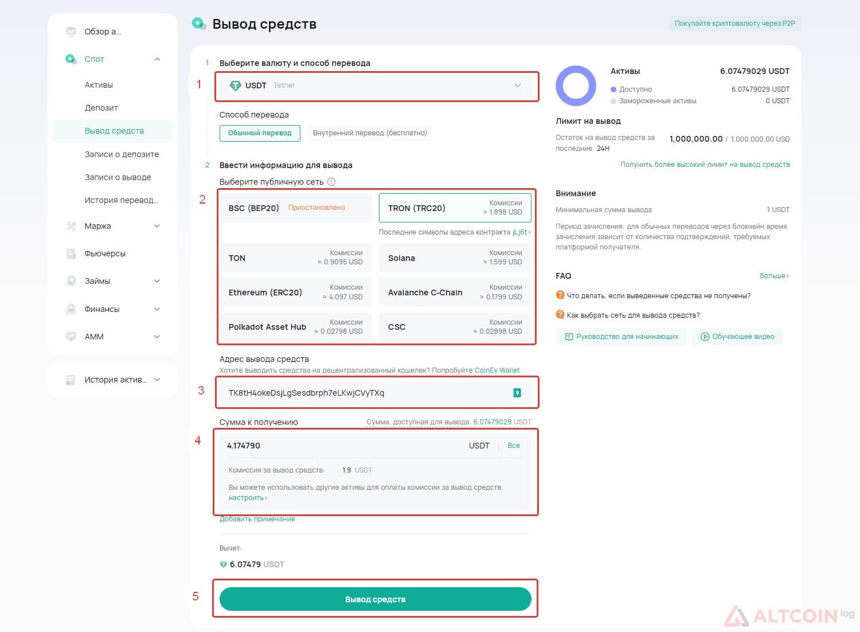
Task: Click the address book icon in address field
Action: tap(517, 393)
